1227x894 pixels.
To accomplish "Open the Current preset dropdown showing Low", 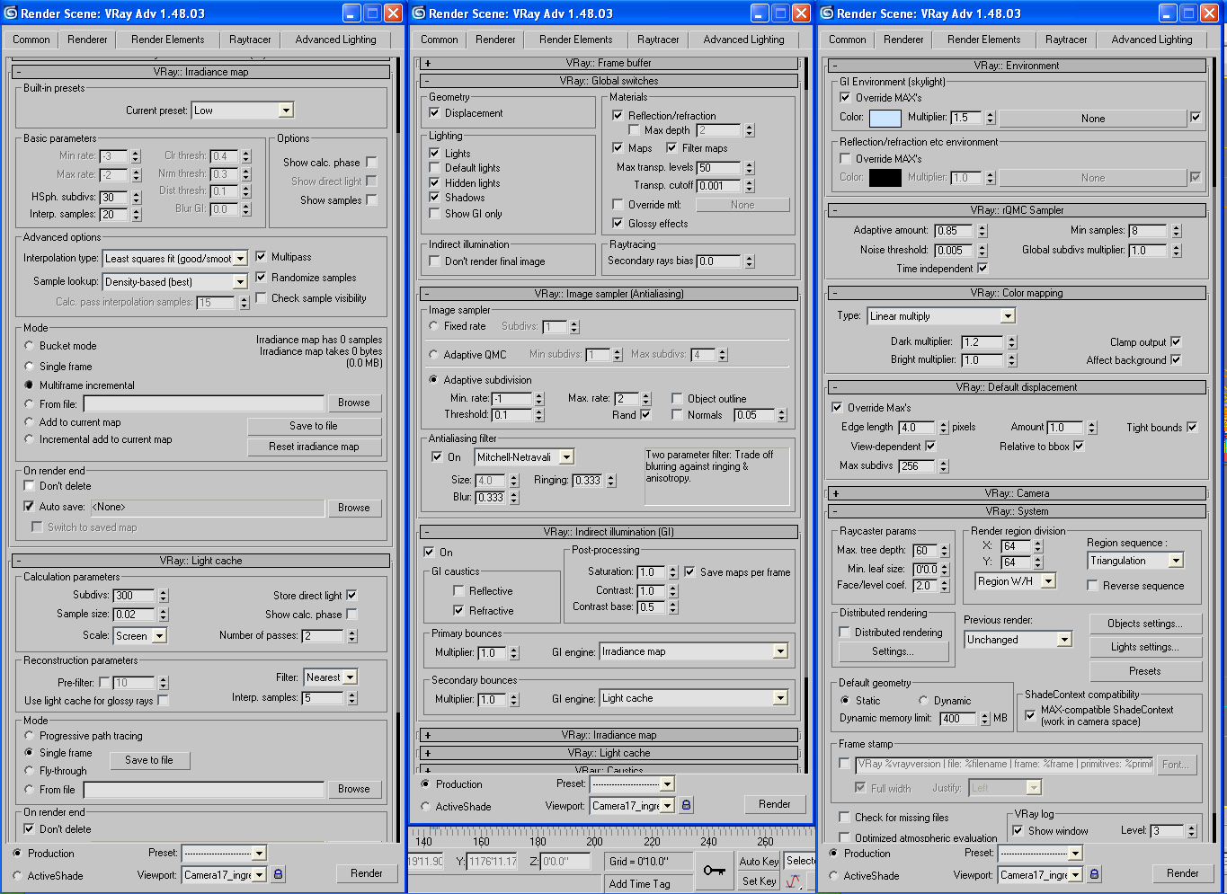I will pos(243,111).
